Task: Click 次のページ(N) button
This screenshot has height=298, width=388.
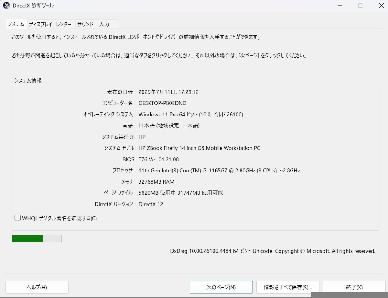Action: click(221, 287)
